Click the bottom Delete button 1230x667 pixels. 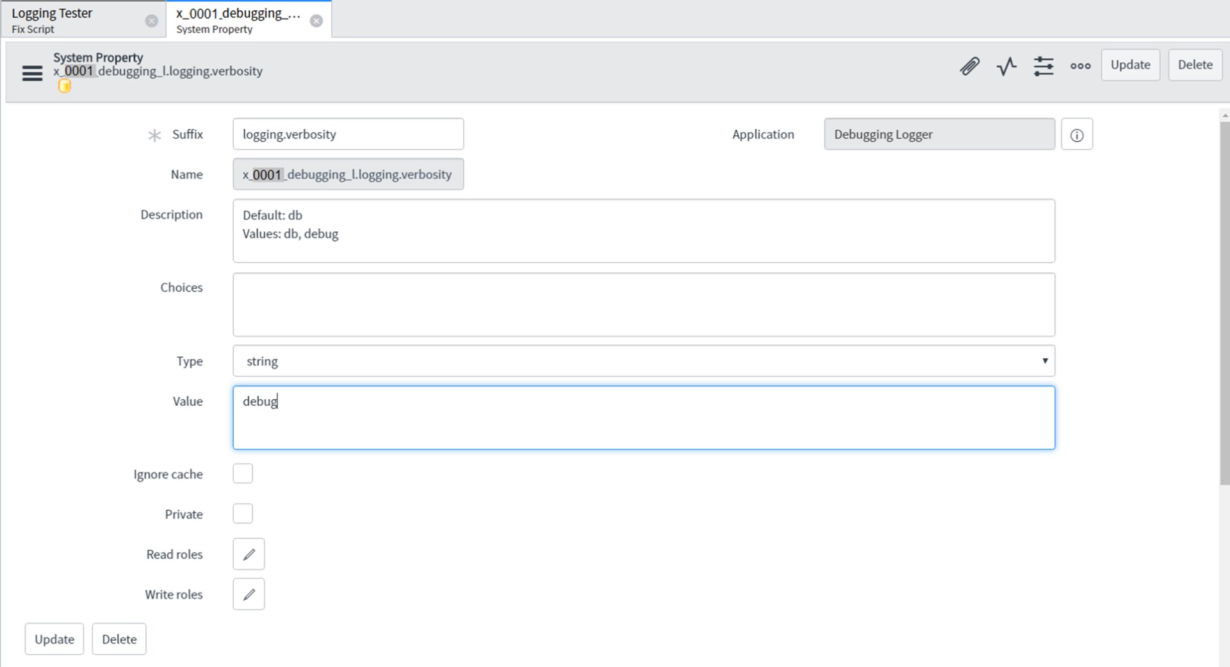119,639
